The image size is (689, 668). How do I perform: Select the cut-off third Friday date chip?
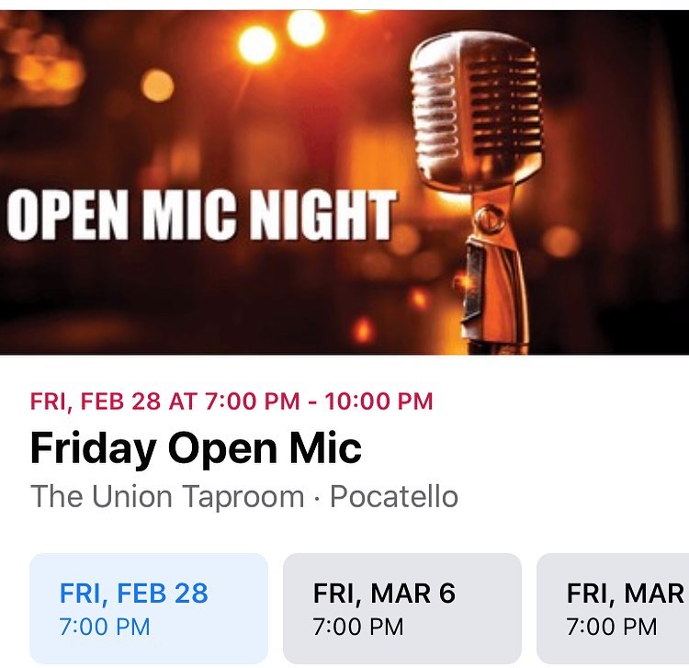(614, 608)
